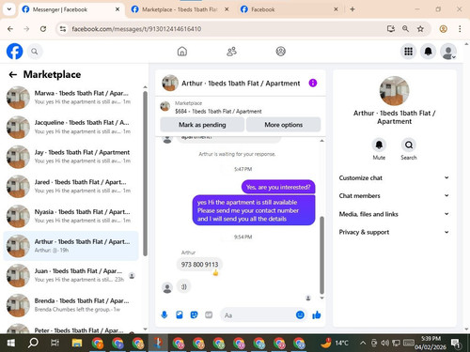
Task: Click the site information icon in address bar
Action: tap(63, 29)
